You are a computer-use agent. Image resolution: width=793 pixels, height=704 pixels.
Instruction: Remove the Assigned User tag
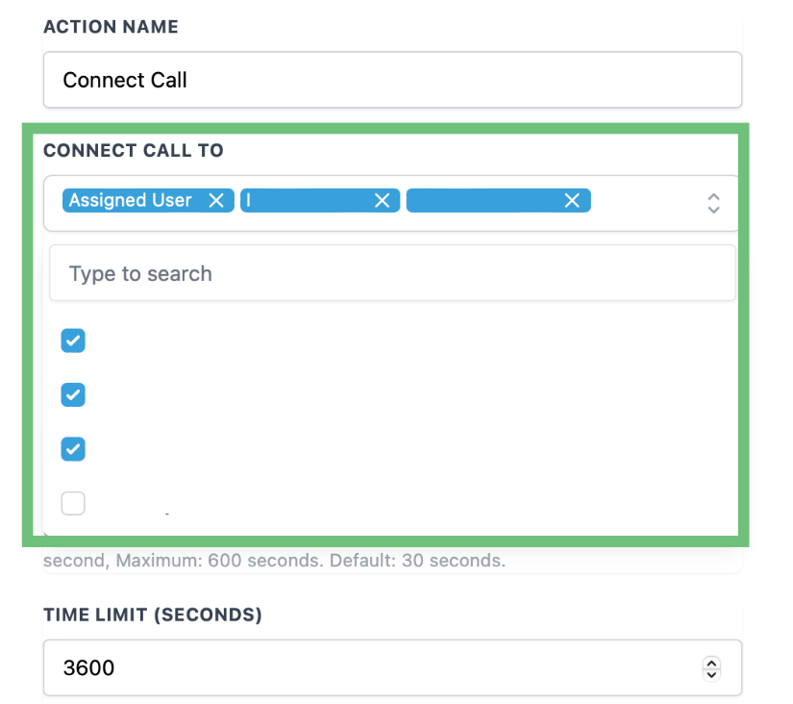[x=216, y=200]
